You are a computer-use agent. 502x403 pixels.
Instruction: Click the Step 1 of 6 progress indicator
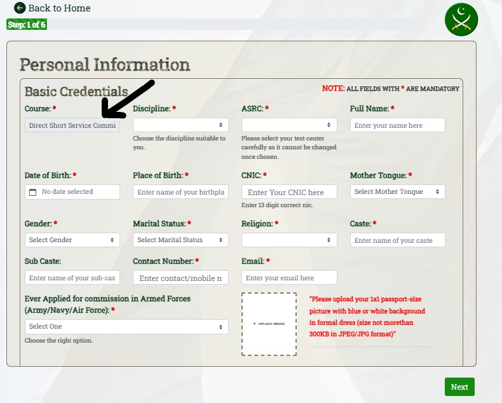point(27,24)
